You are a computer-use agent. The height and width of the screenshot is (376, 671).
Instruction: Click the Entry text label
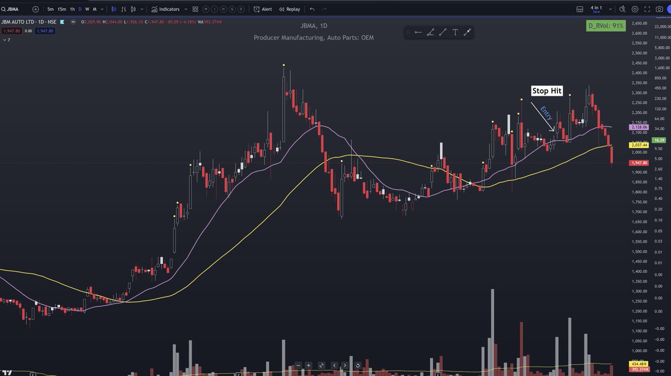tap(547, 112)
